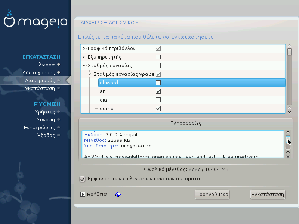Click Γλώσσα step in sidebar
The height and width of the screenshot is (224, 299).
[45, 65]
